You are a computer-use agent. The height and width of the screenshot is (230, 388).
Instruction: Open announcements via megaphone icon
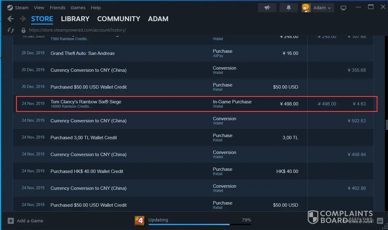click(267, 8)
